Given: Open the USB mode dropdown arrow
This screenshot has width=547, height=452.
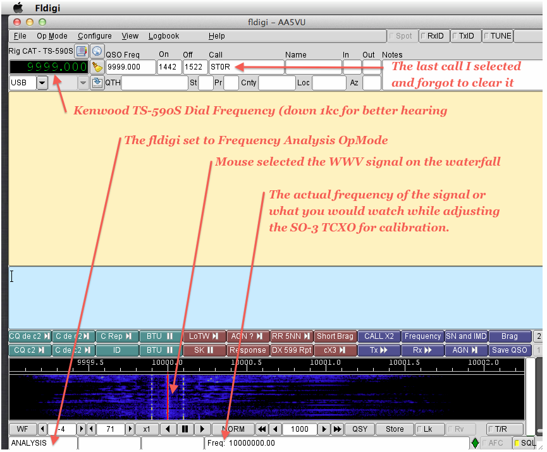Looking at the screenshot, I should pos(42,83).
